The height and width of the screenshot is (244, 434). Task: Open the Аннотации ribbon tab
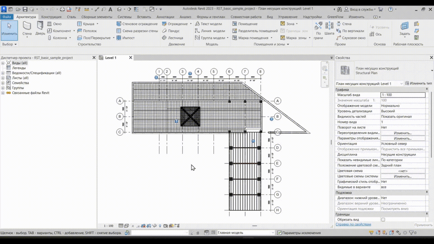(165, 17)
